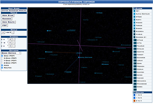
Task: Select star 2 Ky'sor number badge
Action: pyautogui.click(x=134, y=17)
